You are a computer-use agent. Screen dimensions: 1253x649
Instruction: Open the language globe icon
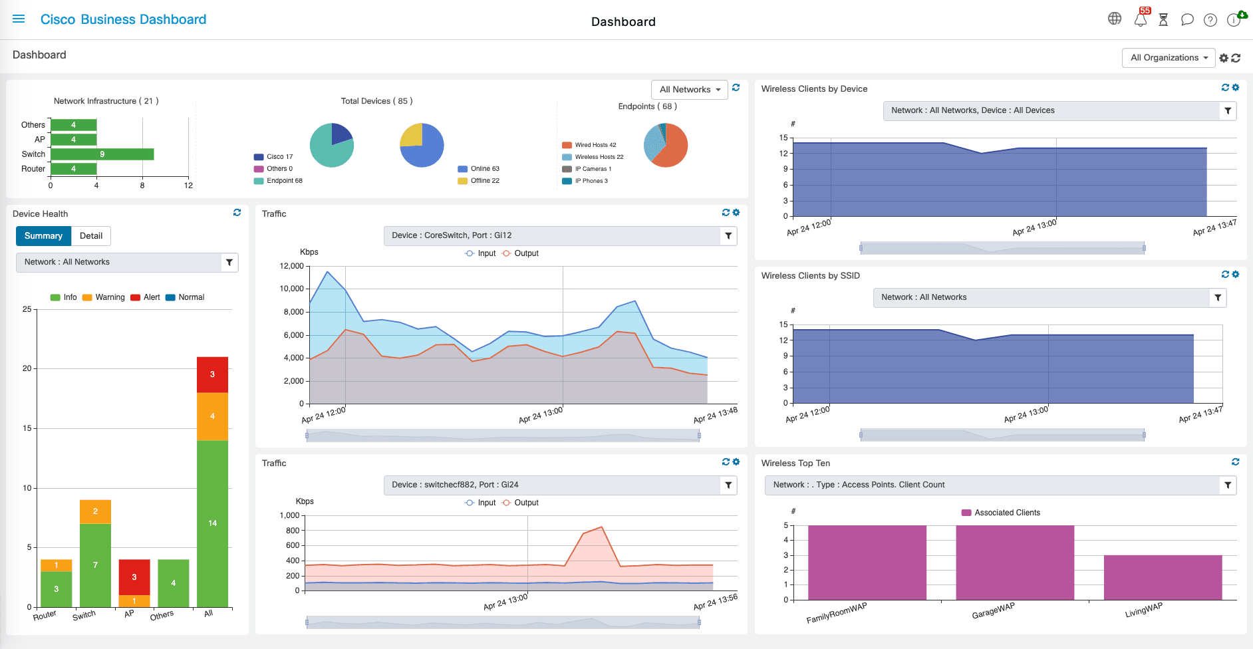pos(1115,19)
